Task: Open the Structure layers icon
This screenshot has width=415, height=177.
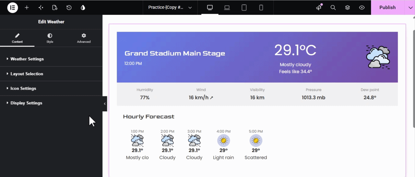Action: tap(348, 7)
